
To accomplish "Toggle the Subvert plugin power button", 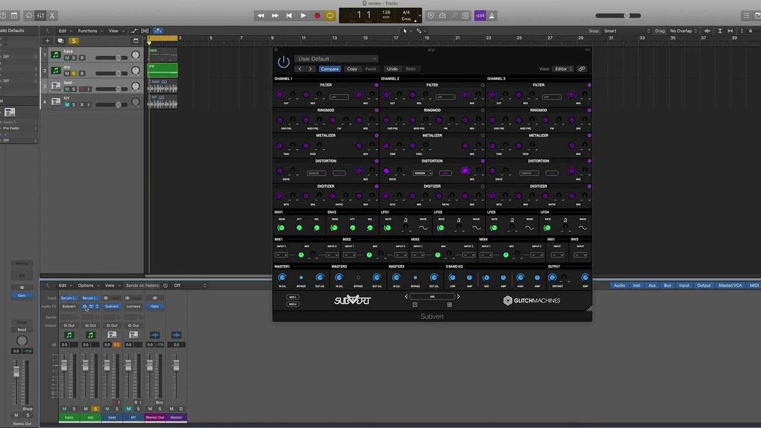I will point(284,62).
